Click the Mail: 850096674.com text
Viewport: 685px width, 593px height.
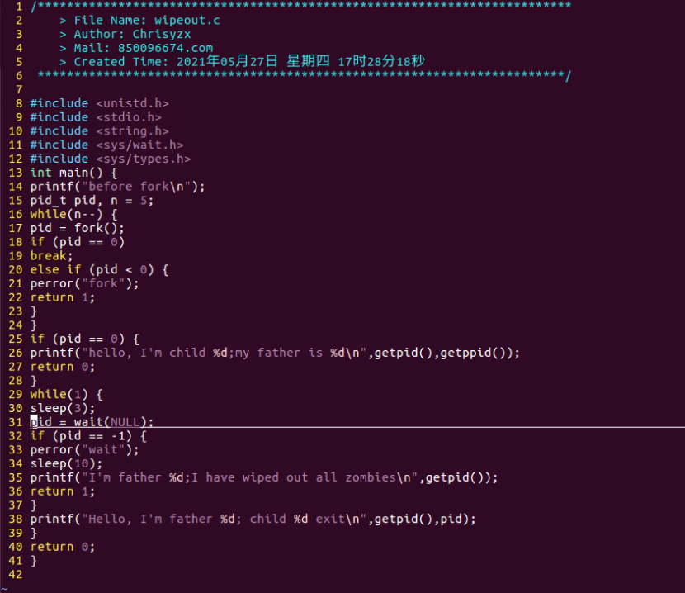click(x=144, y=48)
